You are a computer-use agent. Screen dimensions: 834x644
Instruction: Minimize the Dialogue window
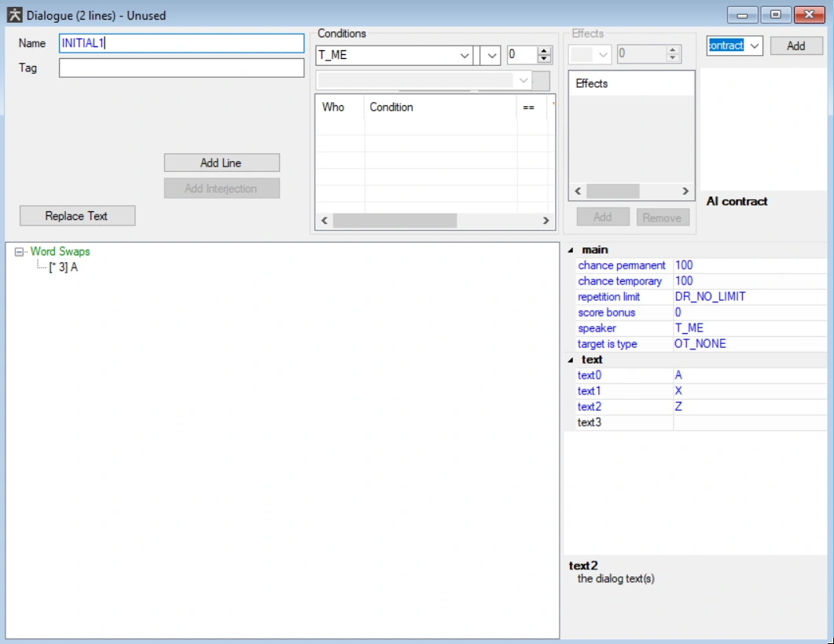pyautogui.click(x=743, y=15)
